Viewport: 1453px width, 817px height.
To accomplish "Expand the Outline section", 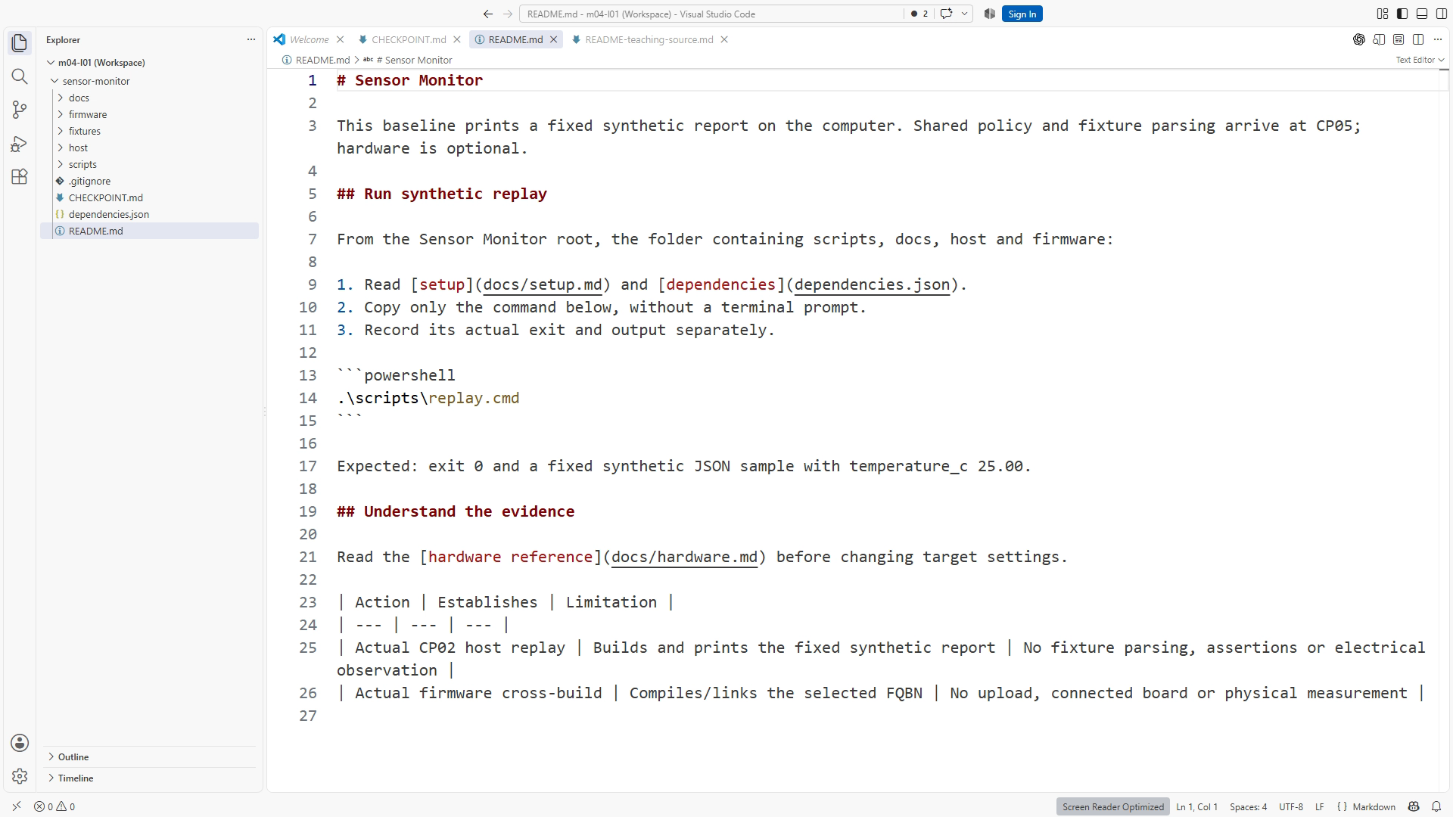I will pyautogui.click(x=73, y=756).
